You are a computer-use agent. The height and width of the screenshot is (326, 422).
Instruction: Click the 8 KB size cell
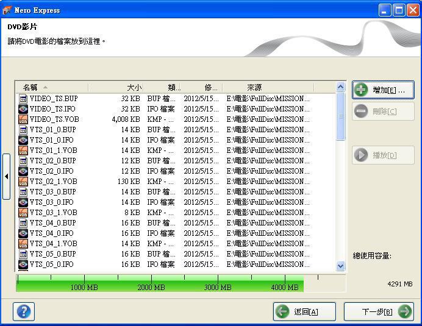(x=132, y=213)
